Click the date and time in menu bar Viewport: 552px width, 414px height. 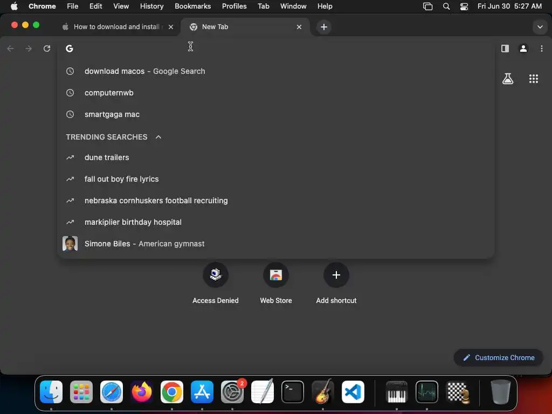point(509,6)
